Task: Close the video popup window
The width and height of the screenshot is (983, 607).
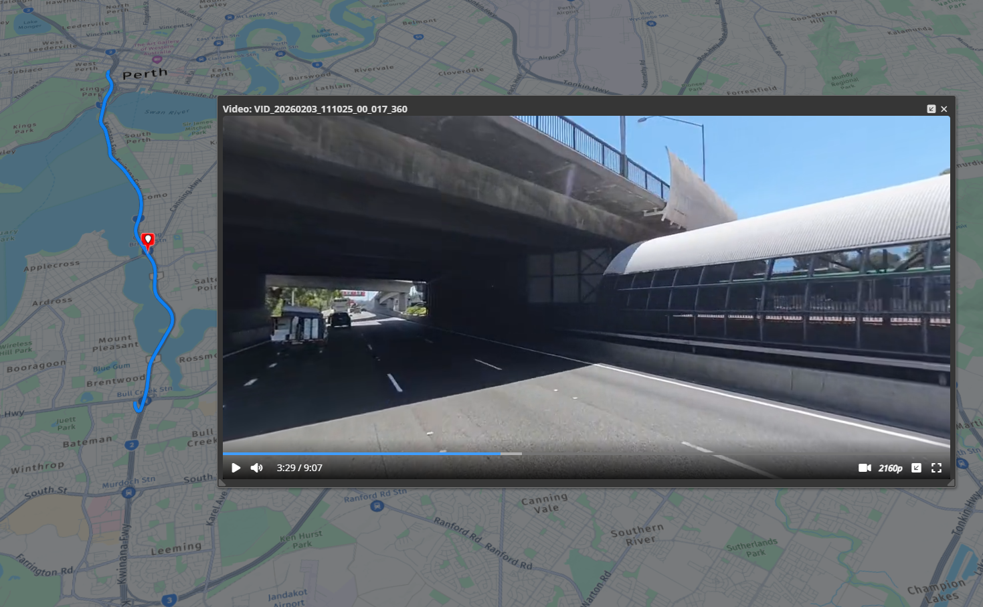Action: pyautogui.click(x=944, y=109)
